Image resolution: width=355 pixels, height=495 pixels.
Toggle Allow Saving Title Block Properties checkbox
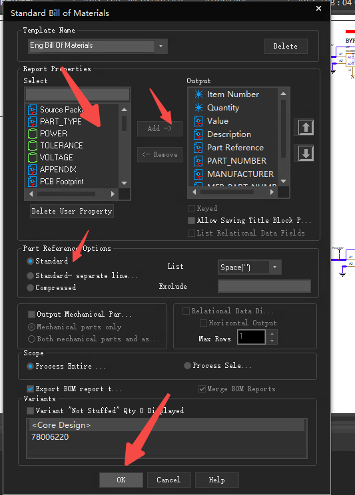pyautogui.click(x=191, y=220)
